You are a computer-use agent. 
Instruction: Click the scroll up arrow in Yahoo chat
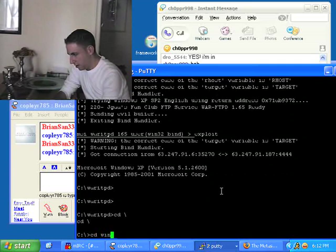323,57
